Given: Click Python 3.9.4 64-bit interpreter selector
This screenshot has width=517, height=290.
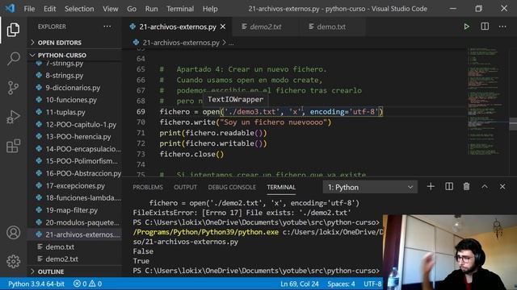Looking at the screenshot, I should 36,284.
